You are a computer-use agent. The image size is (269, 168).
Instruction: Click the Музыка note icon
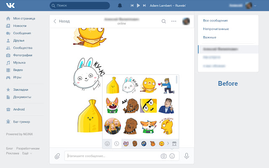8,63
